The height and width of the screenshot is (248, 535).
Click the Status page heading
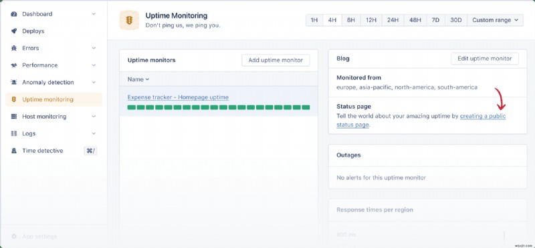[354, 107]
